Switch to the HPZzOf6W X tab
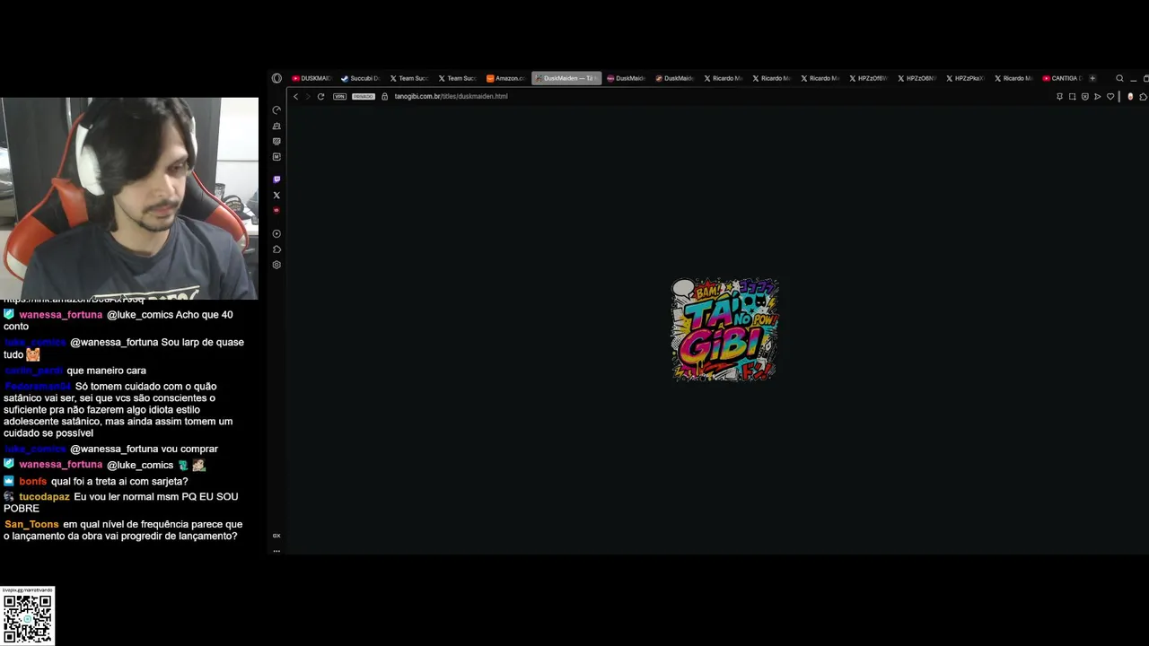 [x=868, y=78]
